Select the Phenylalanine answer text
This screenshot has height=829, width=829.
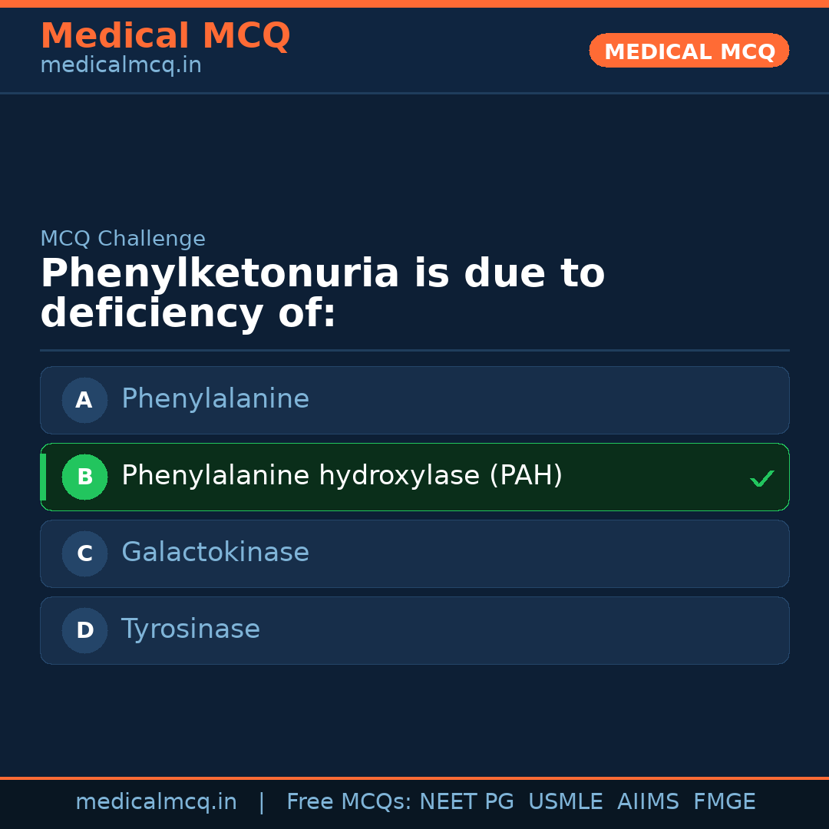[x=215, y=399]
